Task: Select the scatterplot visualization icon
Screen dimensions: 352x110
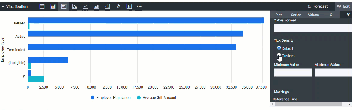Action: [75, 7]
